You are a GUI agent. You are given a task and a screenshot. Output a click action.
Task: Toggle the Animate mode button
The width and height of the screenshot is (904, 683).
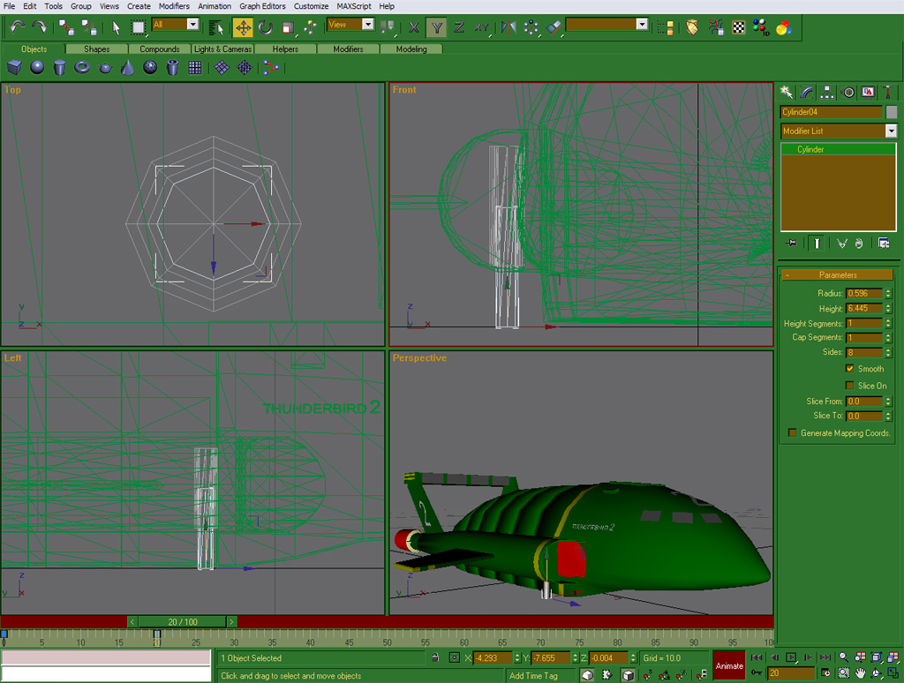click(729, 665)
